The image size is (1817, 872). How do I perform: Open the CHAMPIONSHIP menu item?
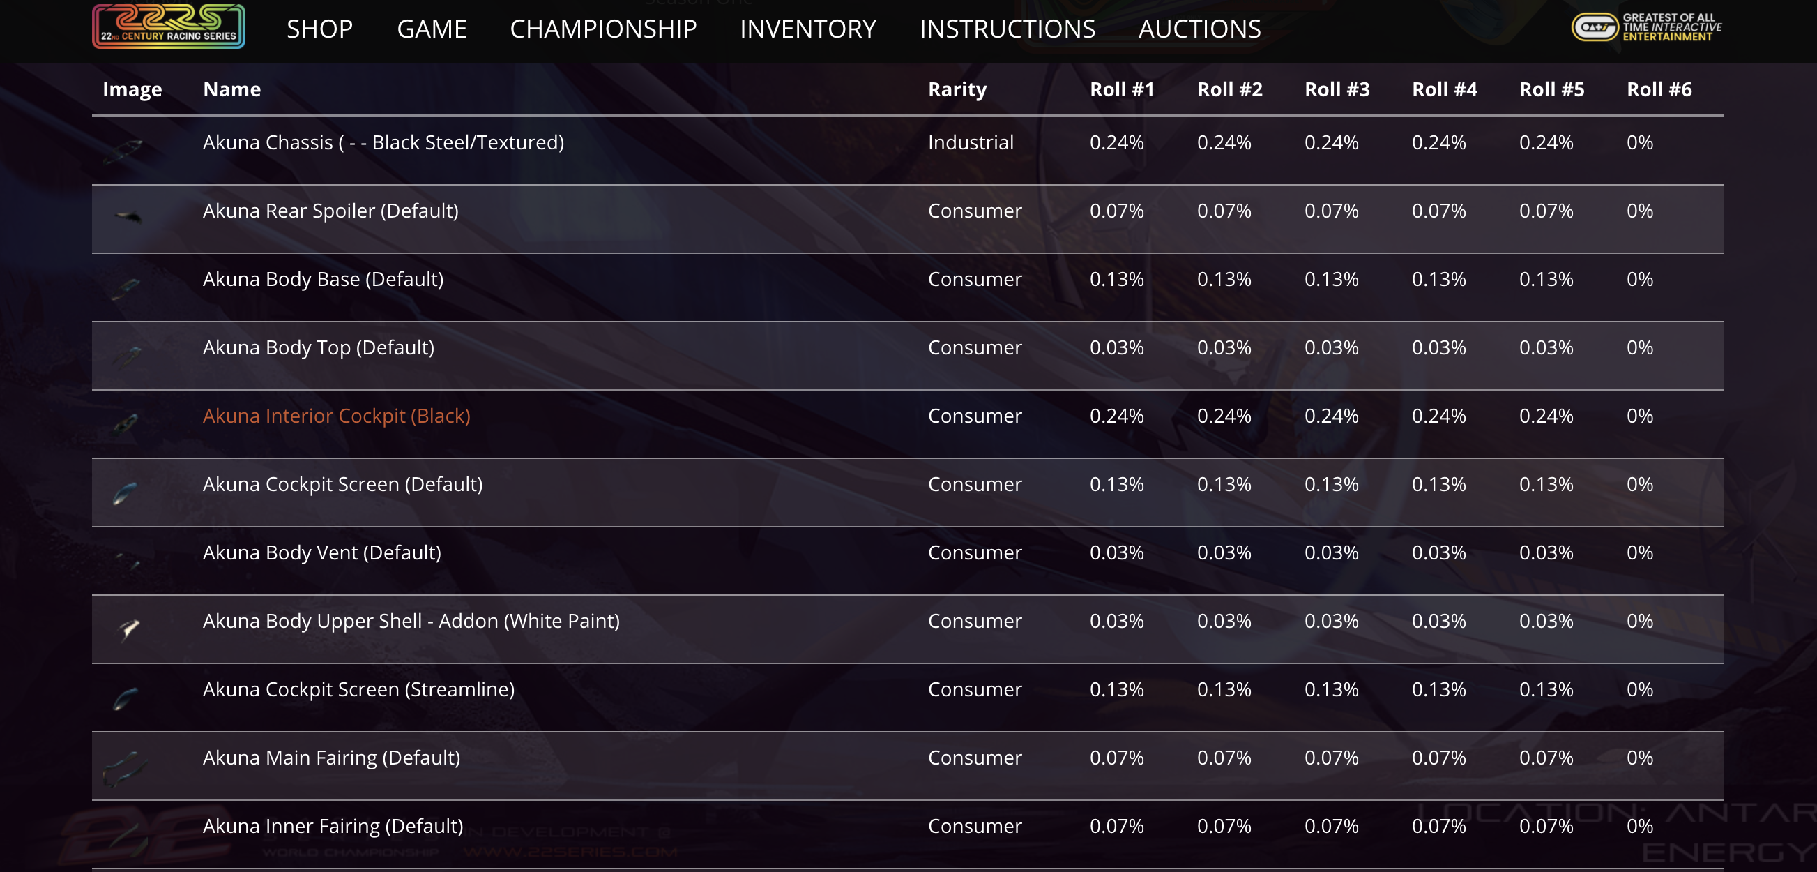pos(602,29)
